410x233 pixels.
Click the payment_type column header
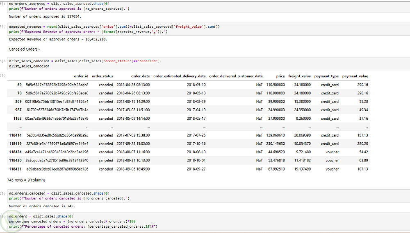click(326, 76)
